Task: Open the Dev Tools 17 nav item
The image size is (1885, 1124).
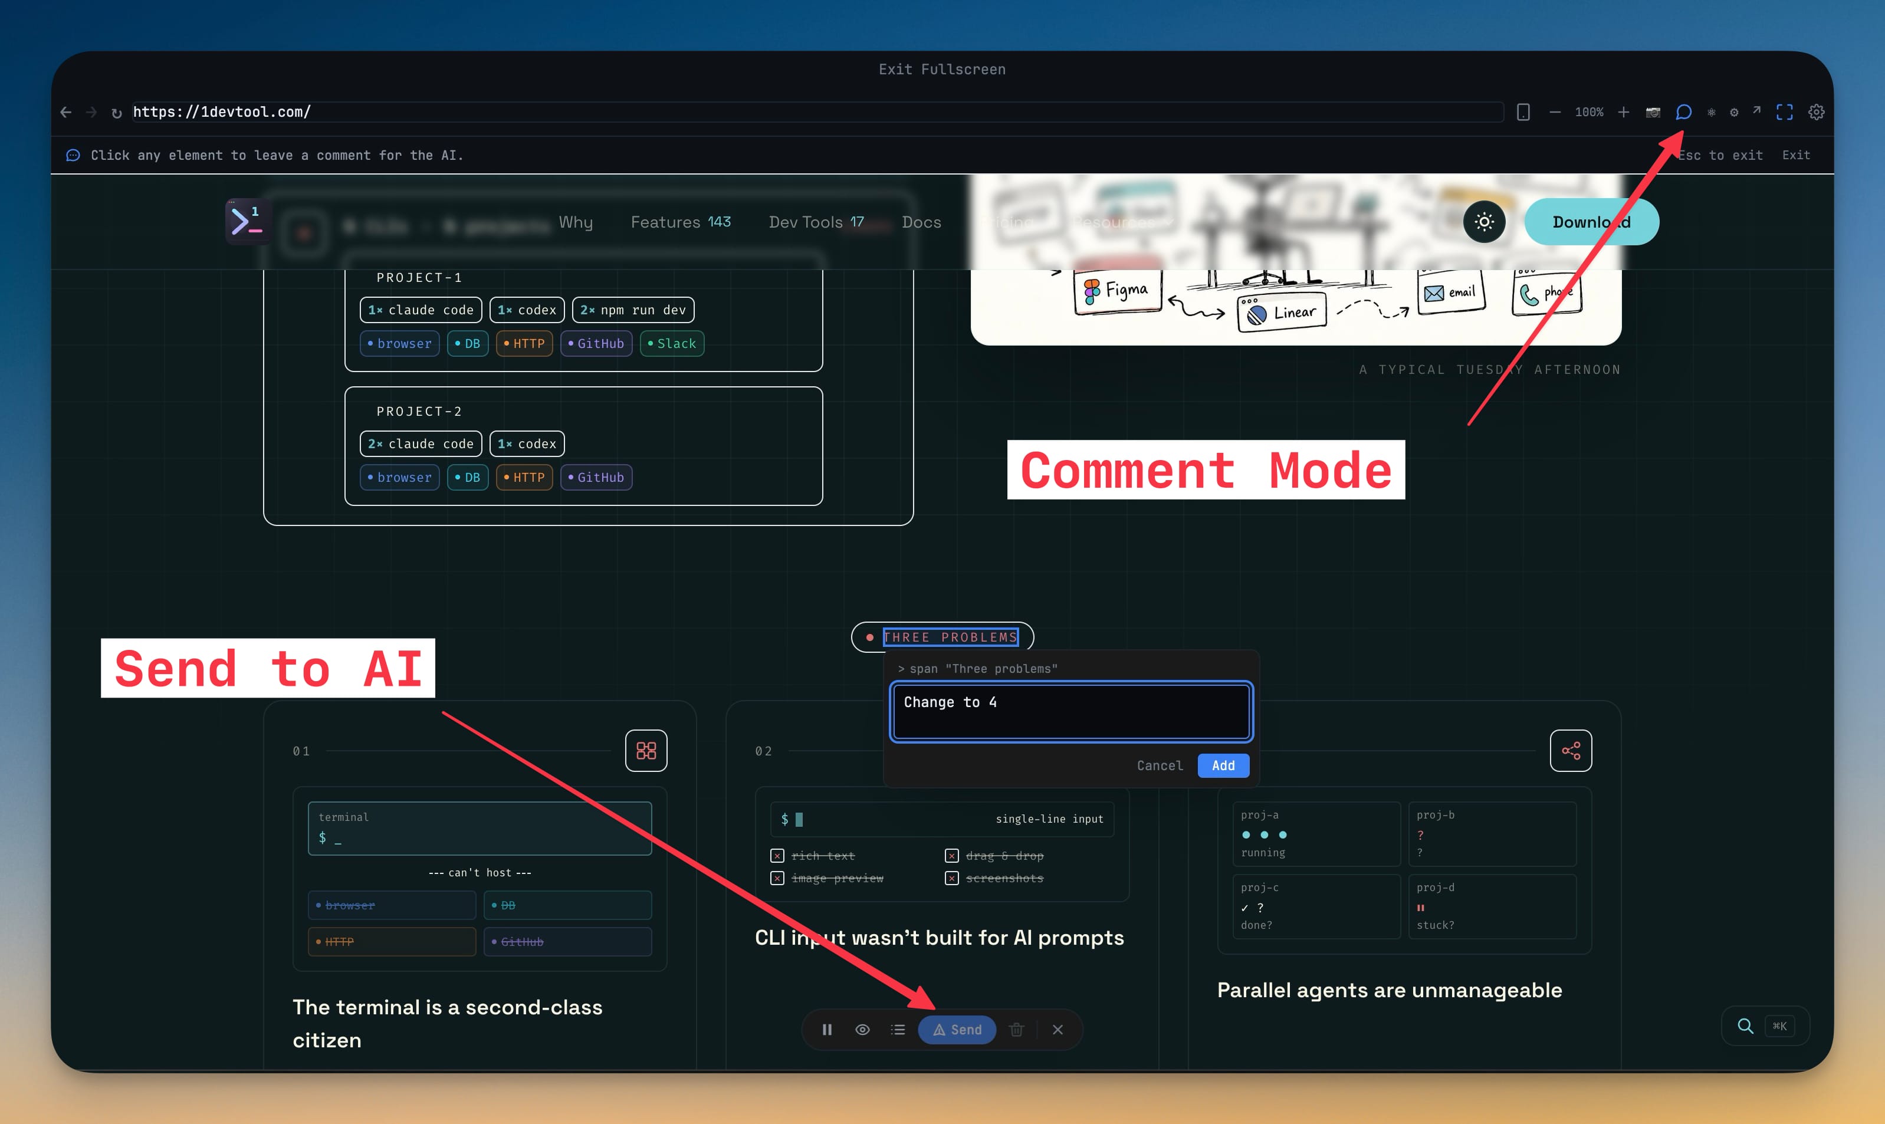Action: (x=816, y=222)
